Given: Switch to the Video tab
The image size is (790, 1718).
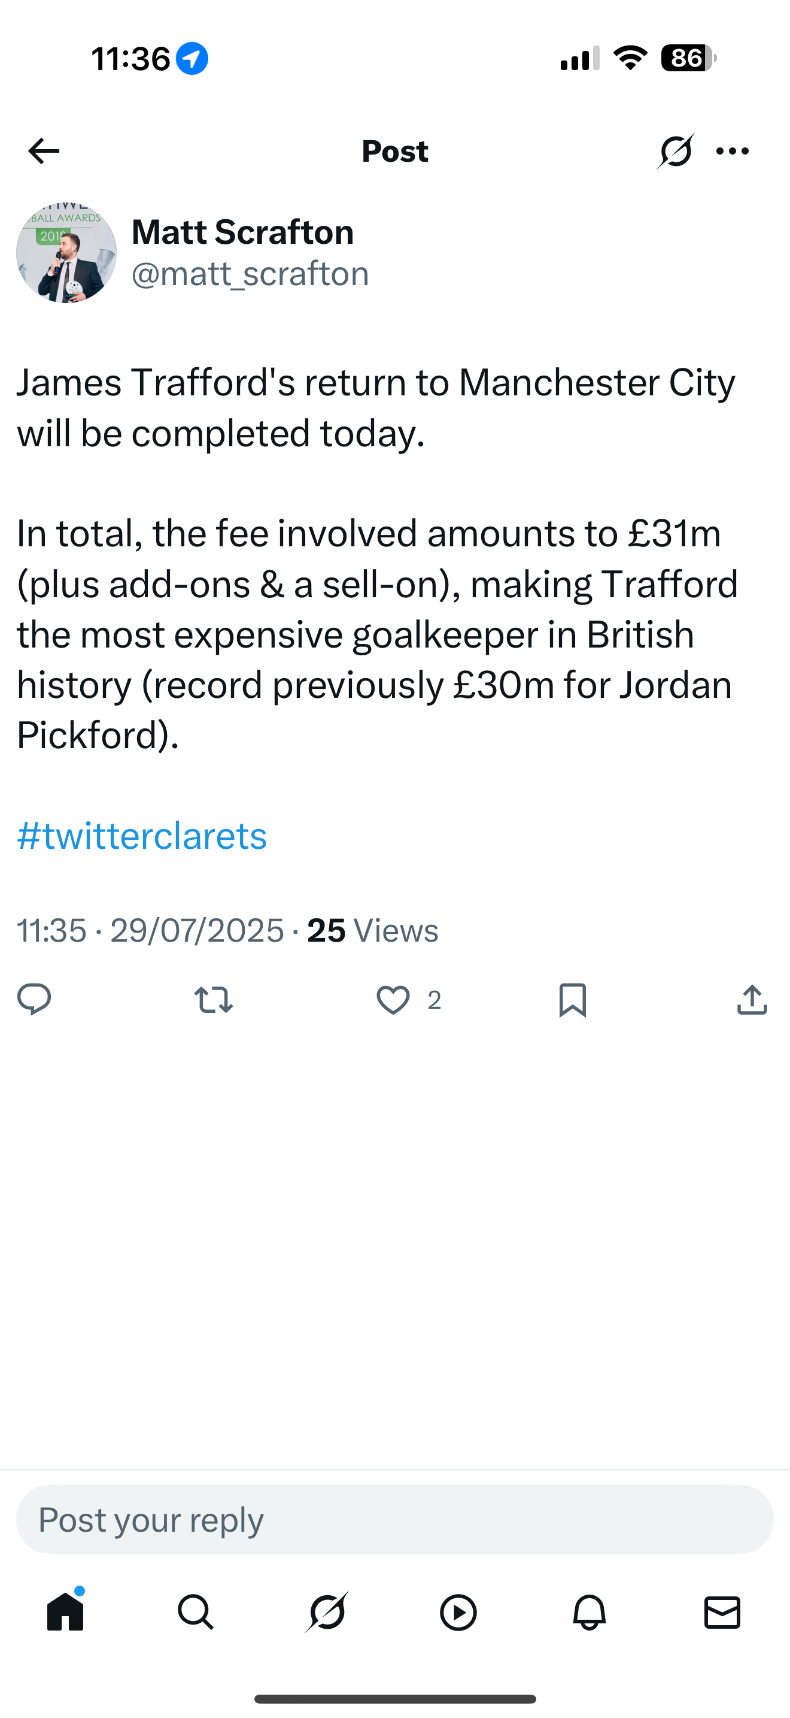Looking at the screenshot, I should click(458, 1613).
